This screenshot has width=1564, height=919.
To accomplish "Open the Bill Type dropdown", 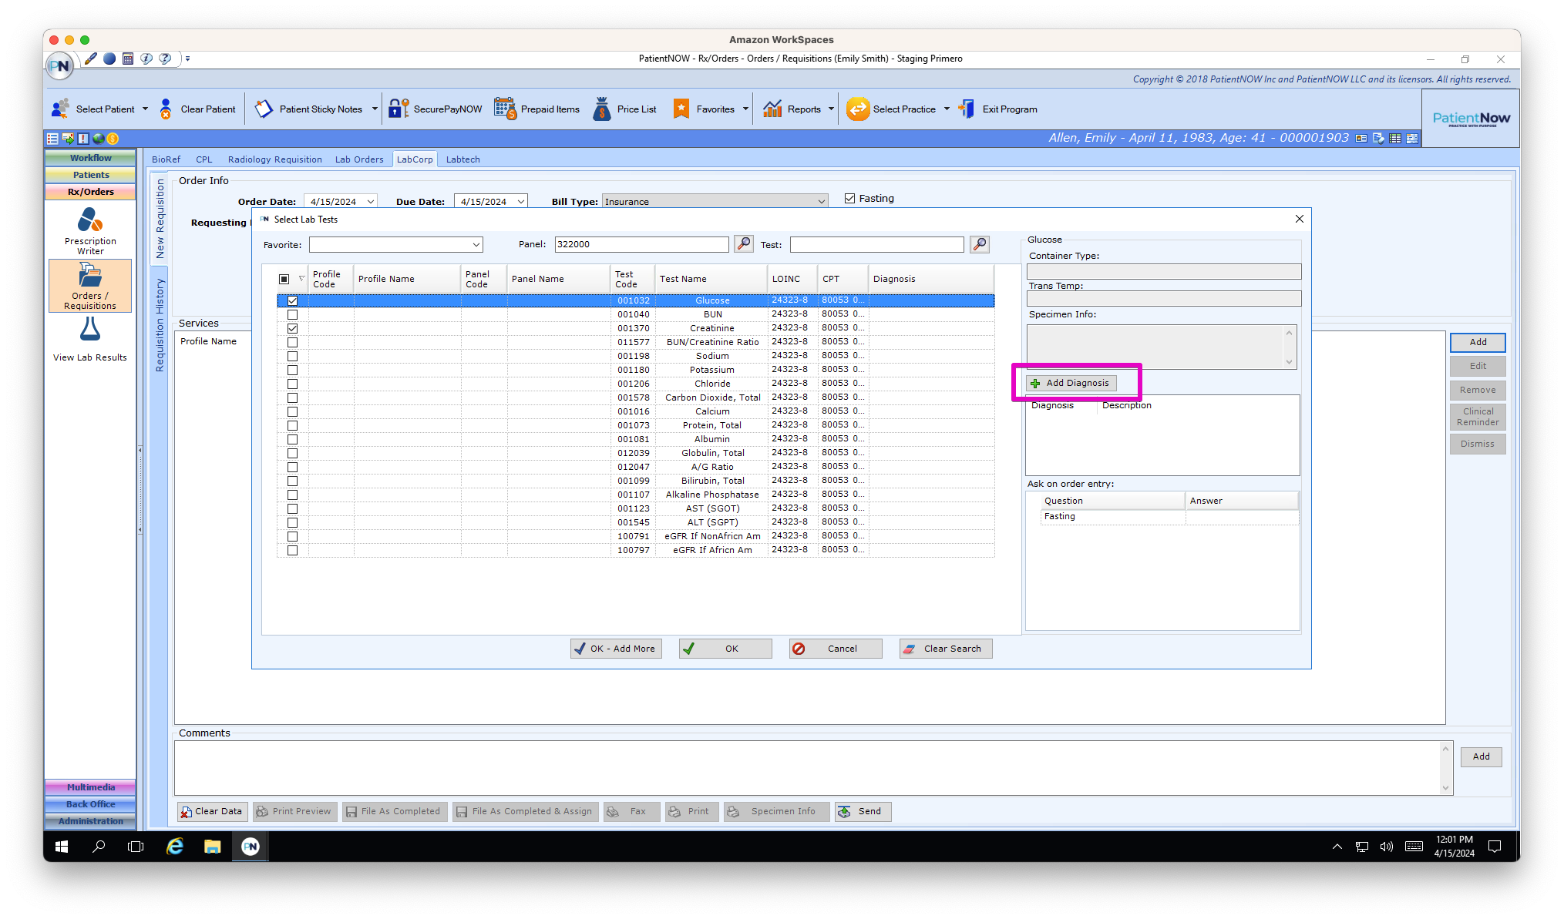I will point(820,201).
